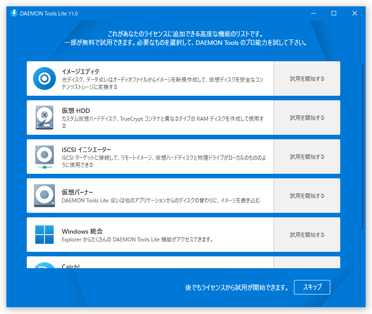This screenshot has width=372, height=314.
Task: Click the Windows 統合 description about Explorer
Action: [137, 240]
